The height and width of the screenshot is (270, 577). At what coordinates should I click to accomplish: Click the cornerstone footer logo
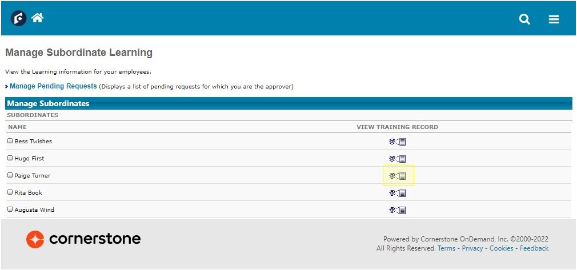click(83, 239)
